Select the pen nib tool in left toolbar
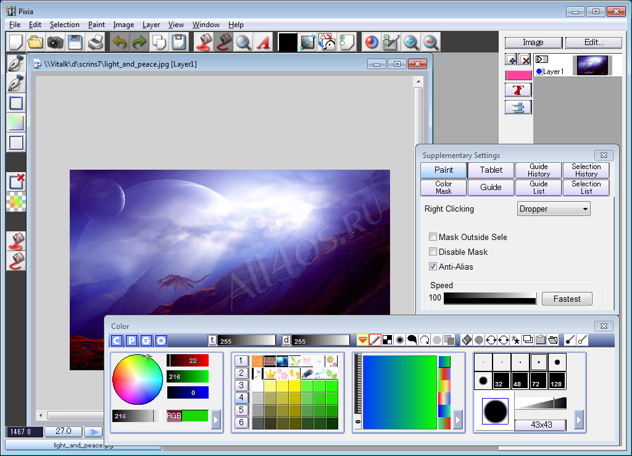This screenshot has width=632, height=456. click(x=15, y=64)
